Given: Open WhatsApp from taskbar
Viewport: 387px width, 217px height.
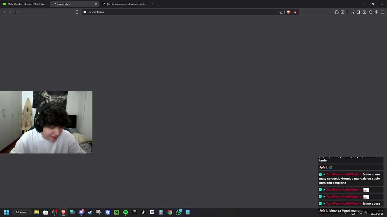Looking at the screenshot, I should pyautogui.click(x=179, y=212).
